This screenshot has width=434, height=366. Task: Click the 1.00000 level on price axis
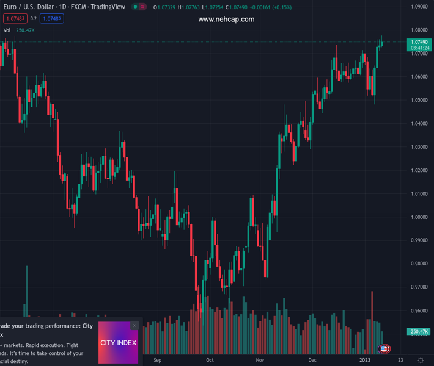pos(419,217)
